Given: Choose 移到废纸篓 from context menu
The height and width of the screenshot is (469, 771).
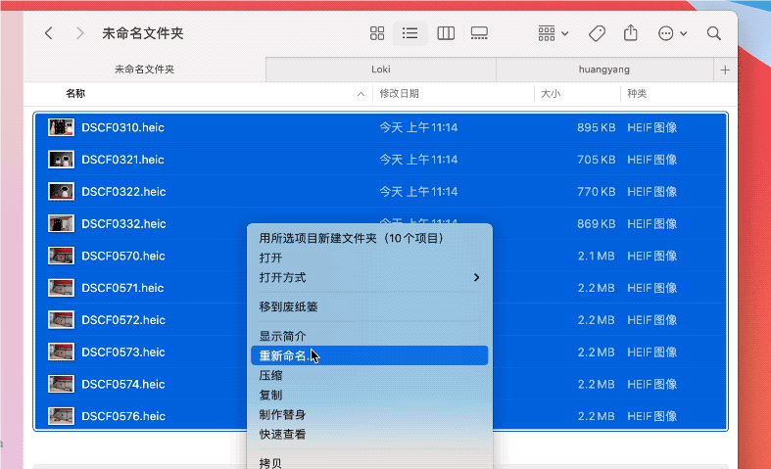Looking at the screenshot, I should pyautogui.click(x=369, y=306).
